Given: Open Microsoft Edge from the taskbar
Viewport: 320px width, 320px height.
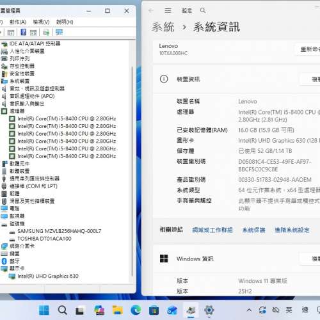Looking at the screenshot, I should pos(136,310).
